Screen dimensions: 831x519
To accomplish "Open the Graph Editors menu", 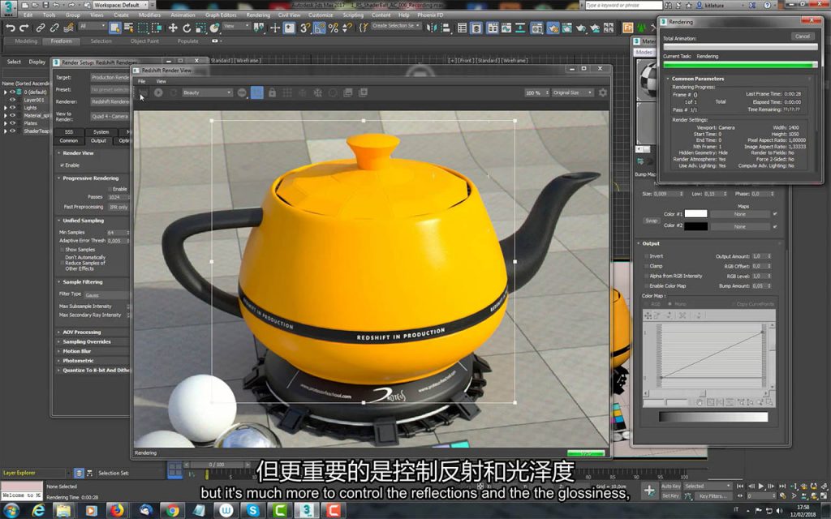I will pyautogui.click(x=221, y=15).
